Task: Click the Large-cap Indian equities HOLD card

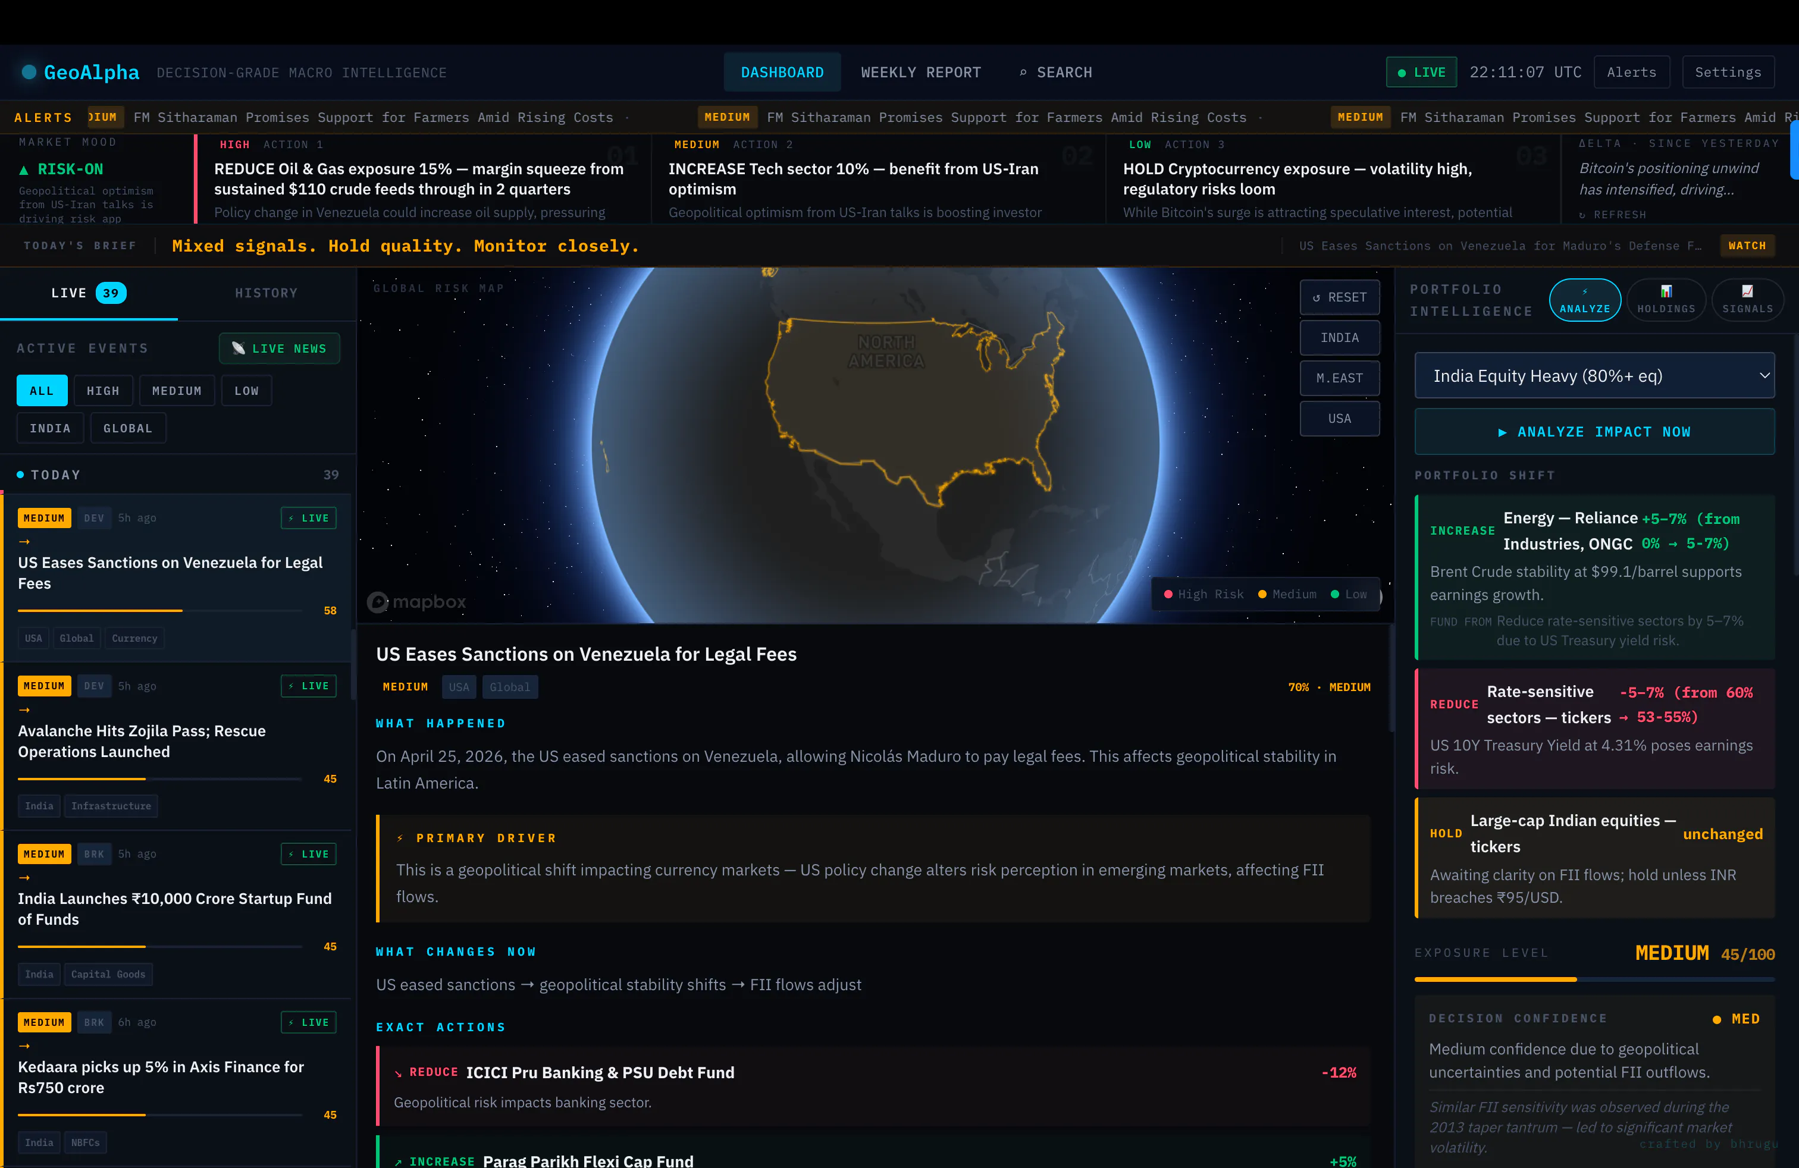Action: pyautogui.click(x=1595, y=858)
